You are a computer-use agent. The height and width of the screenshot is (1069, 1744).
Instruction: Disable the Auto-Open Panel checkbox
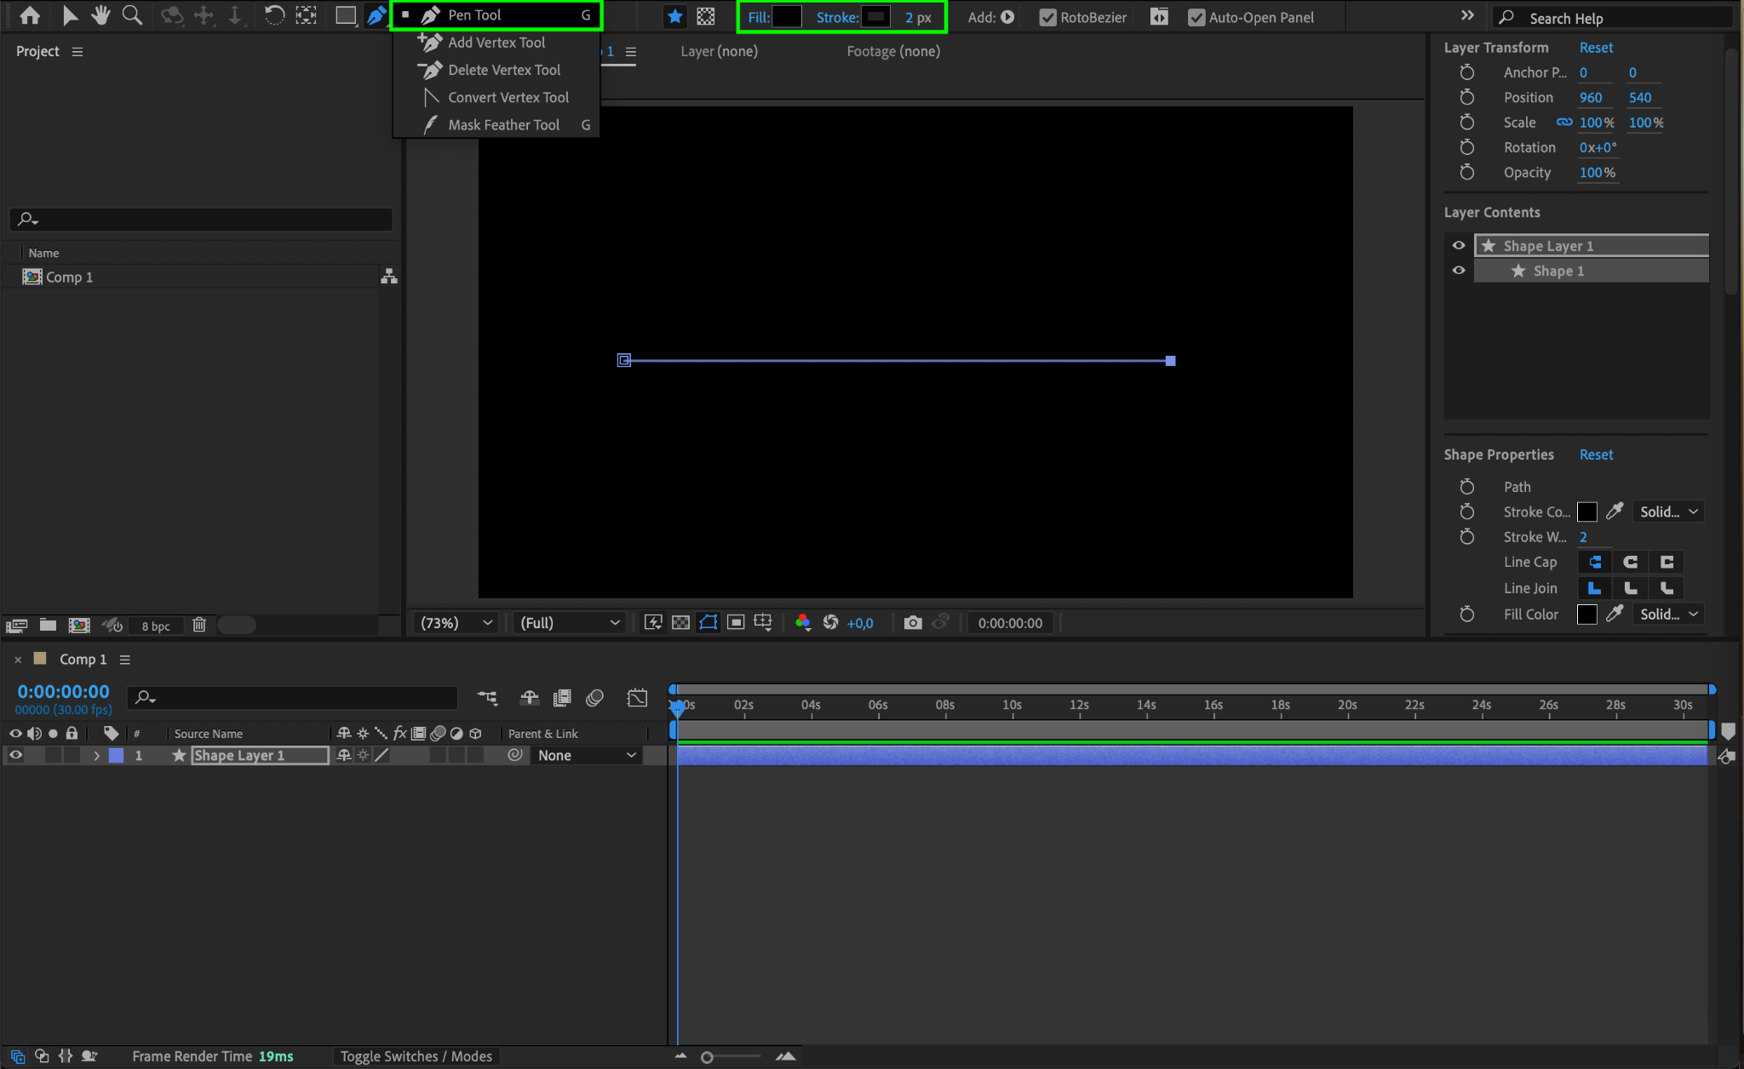(1196, 17)
